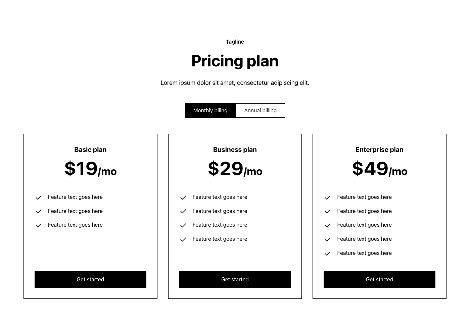The height and width of the screenshot is (336, 470).
Task: Click first checkmark icon in Basic plan
Action: tap(39, 198)
